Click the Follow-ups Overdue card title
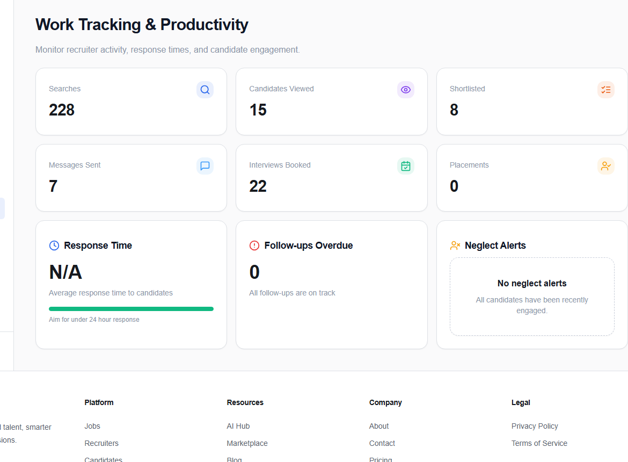 click(x=309, y=246)
